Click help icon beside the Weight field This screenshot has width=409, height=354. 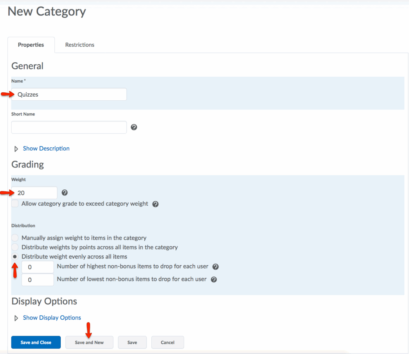pyautogui.click(x=65, y=193)
